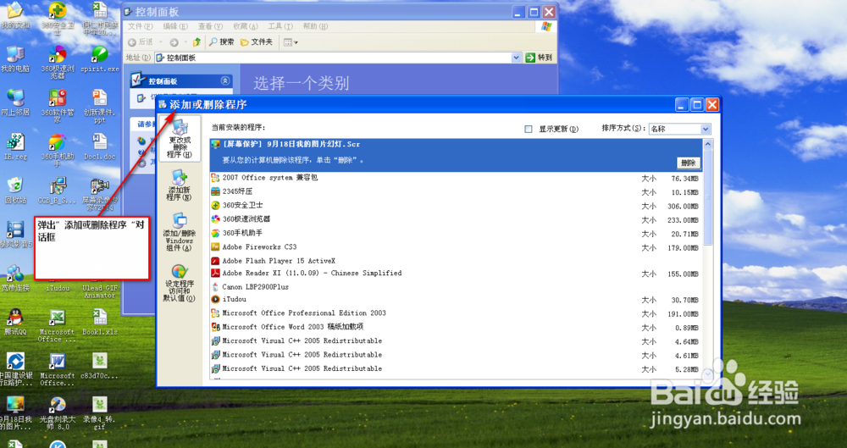The height and width of the screenshot is (448, 847).
Task: Select Microsoft Office Word 2003 稿纸加载项
Action: [x=457, y=327]
